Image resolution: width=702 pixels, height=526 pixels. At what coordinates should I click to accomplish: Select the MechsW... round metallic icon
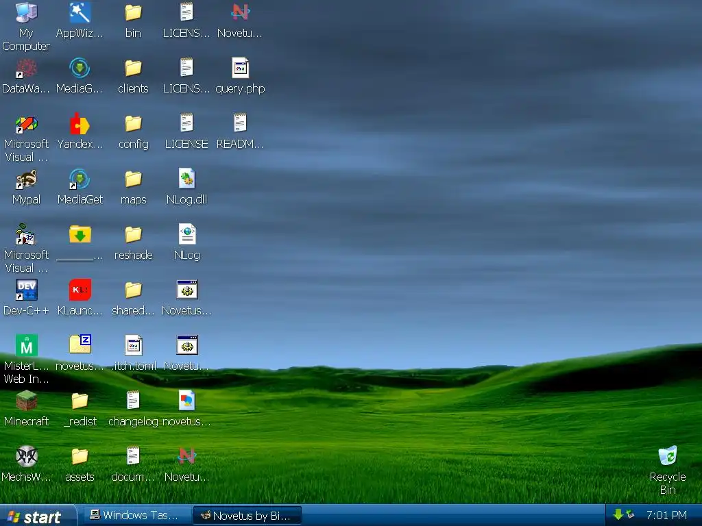click(26, 456)
